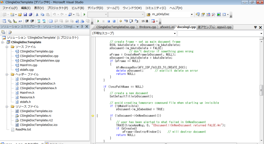
Task: Click the Step Into icon
Action: [126, 21]
